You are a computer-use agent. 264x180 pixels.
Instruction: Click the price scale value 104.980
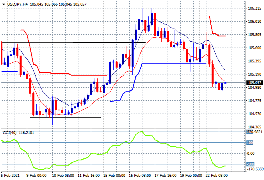tap(254, 87)
